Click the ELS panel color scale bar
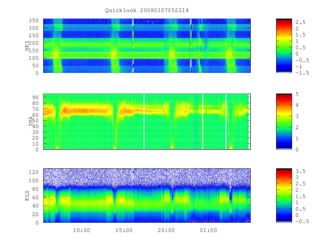 pos(284,195)
